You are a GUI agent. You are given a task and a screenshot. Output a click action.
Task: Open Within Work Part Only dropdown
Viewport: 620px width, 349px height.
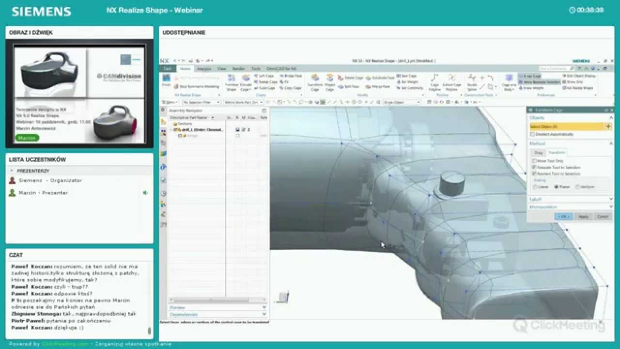click(244, 102)
